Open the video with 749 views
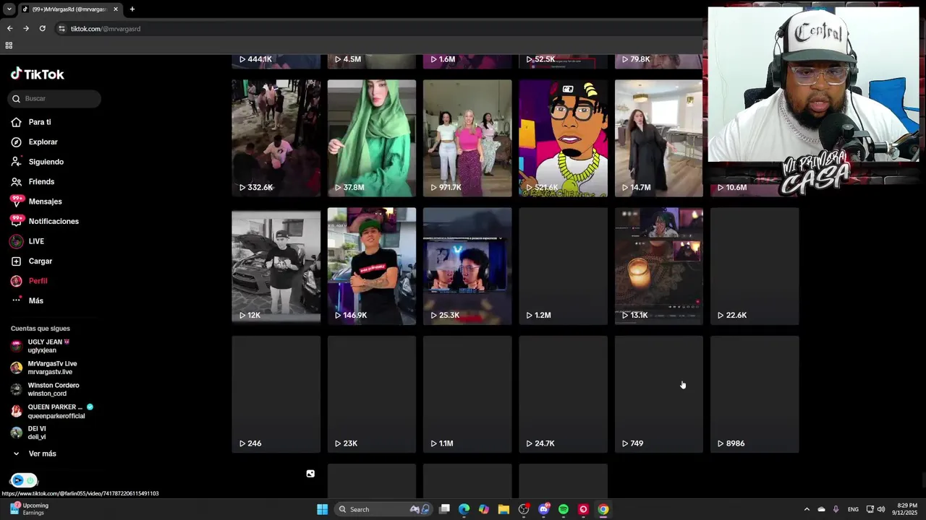Screen dimensions: 926x520 (658, 394)
